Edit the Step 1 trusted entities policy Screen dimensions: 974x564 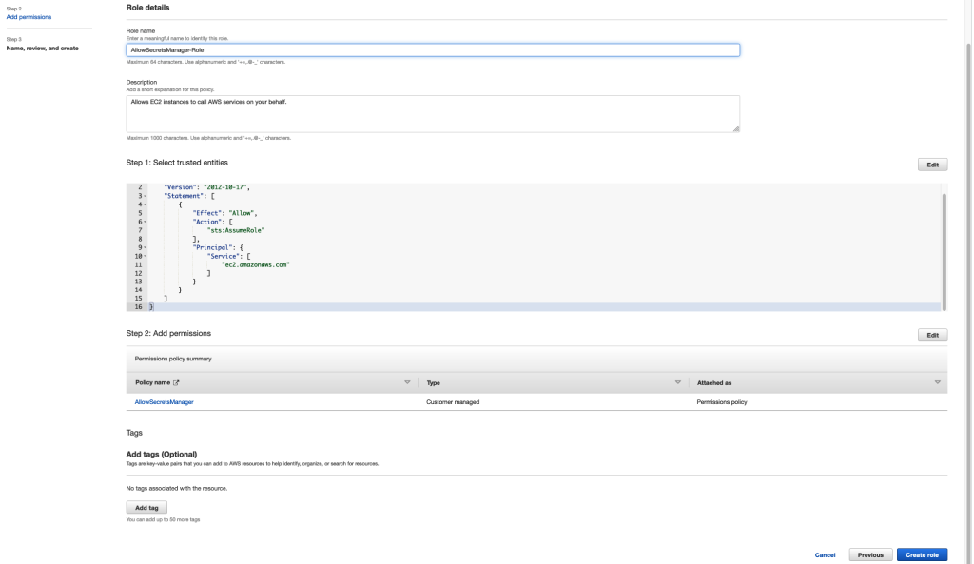coord(931,164)
